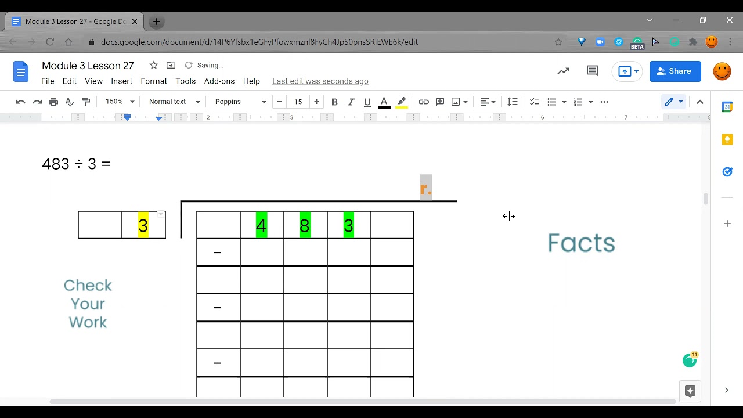
Task: Open Docs home via blue document logo
Action: point(21,73)
